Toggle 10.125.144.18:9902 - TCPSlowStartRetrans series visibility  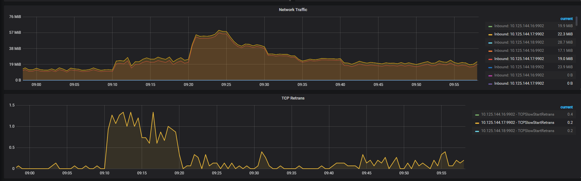(x=517, y=131)
